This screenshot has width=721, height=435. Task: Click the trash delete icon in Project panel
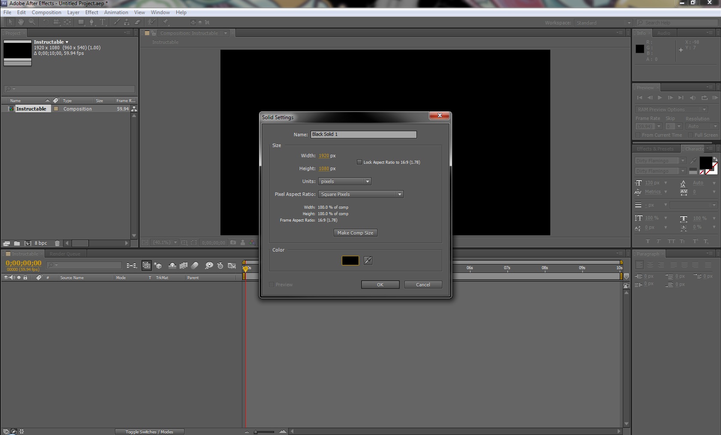pyautogui.click(x=57, y=243)
